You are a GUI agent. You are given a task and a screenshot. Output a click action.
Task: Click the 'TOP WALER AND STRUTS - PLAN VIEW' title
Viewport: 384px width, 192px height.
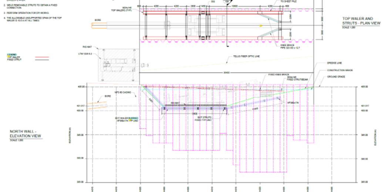(x=361, y=21)
